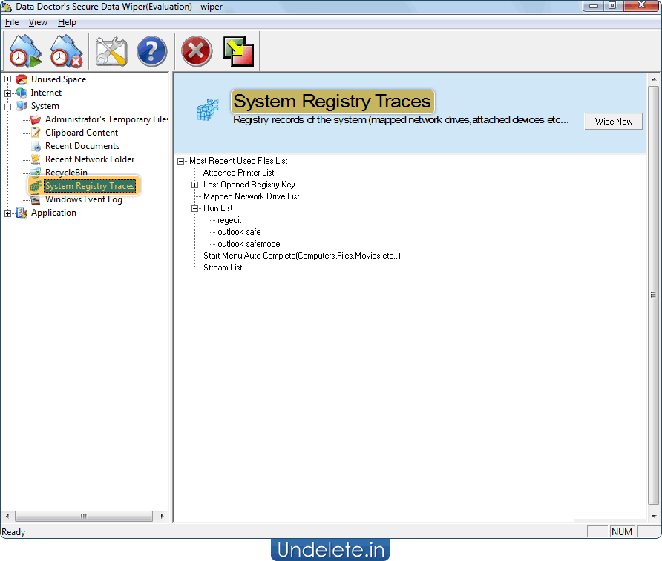This screenshot has width=662, height=561.
Task: Select Recent Documents item
Action: pyautogui.click(x=82, y=146)
